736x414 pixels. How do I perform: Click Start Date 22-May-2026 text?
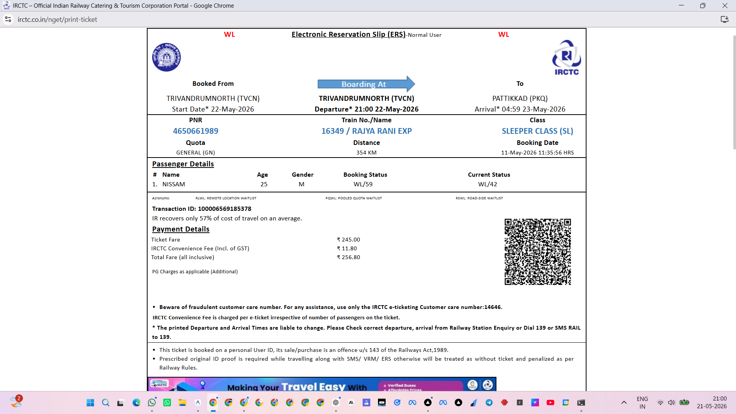click(213, 109)
